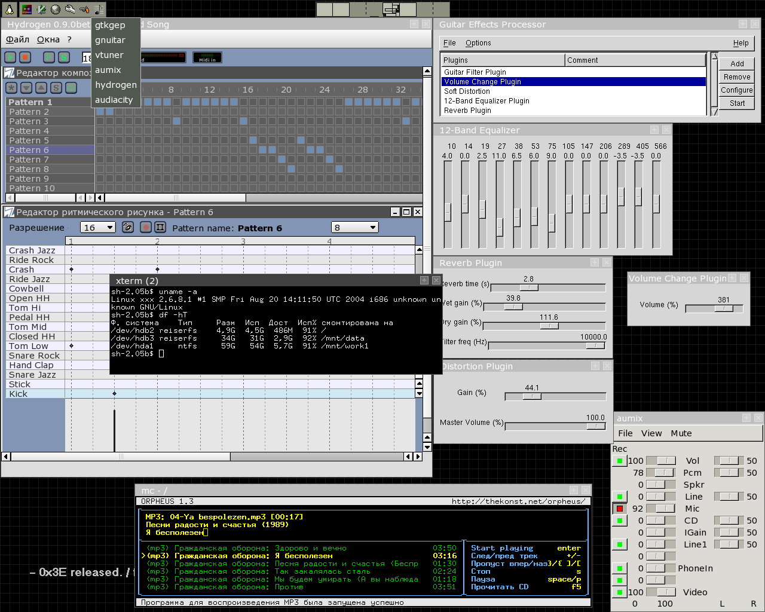This screenshot has height=612, width=765.
Task: Open Options menu in Guitar Effects Processor
Action: pos(478,43)
